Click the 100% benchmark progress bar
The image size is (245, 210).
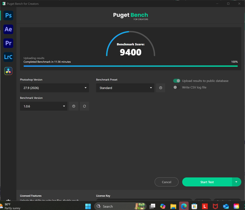pos(131,66)
